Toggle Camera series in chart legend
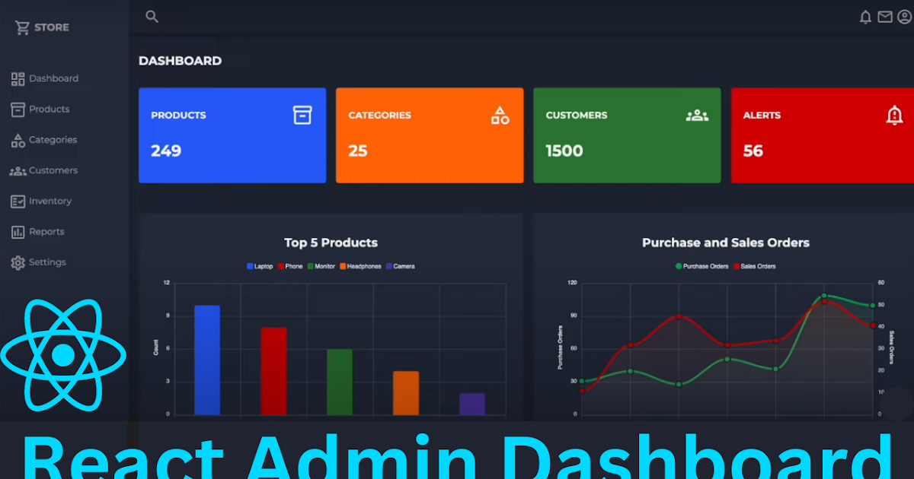The height and width of the screenshot is (479, 914). tap(401, 267)
